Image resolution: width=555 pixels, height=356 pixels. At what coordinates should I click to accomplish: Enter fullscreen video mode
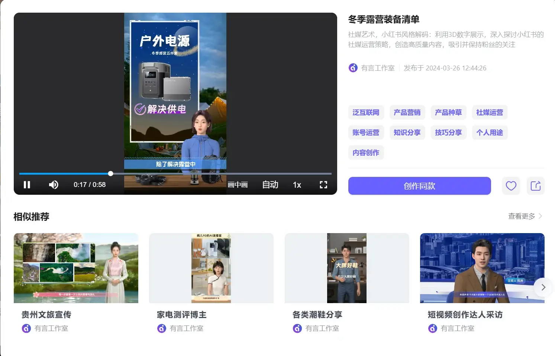323,185
